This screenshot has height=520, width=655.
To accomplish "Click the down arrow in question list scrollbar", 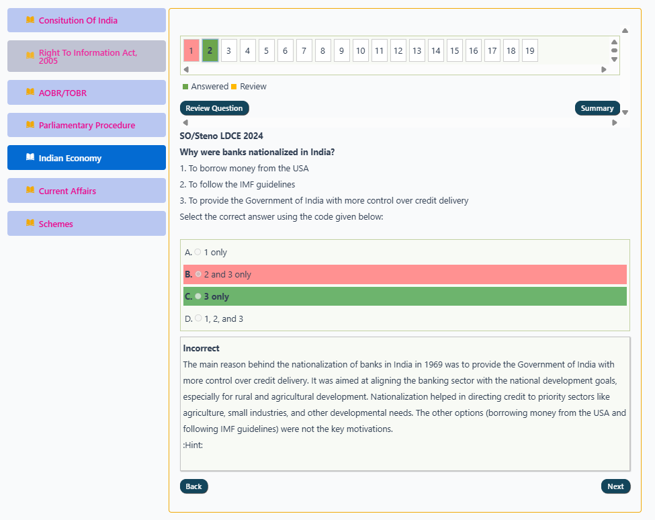I will click(614, 59).
